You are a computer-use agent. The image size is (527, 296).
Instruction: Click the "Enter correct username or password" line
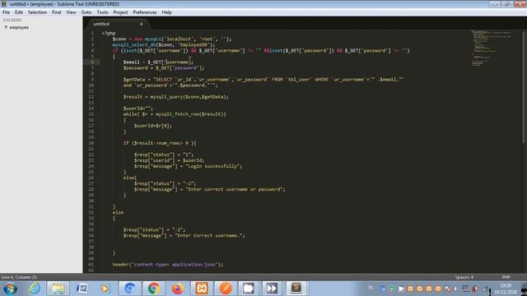pos(209,189)
